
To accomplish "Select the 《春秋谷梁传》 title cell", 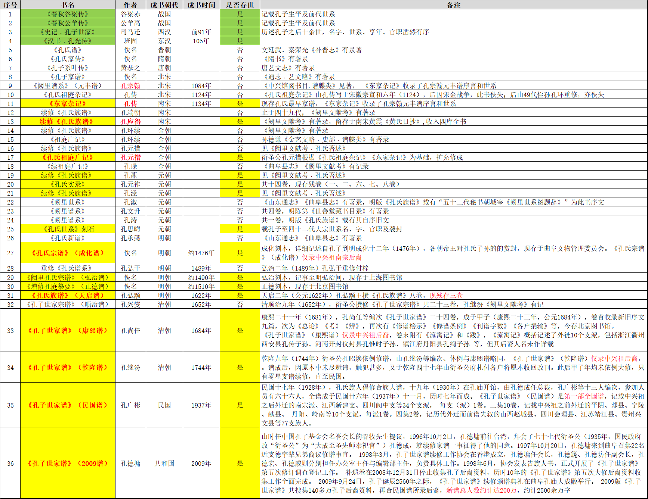I will [68, 14].
